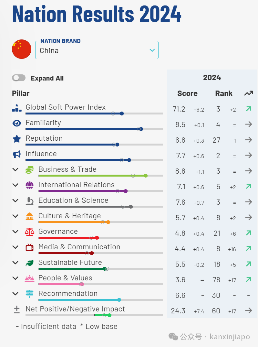Toggle the Expand All switch
Viewport: 258px width, 347px height.
pos(19,78)
